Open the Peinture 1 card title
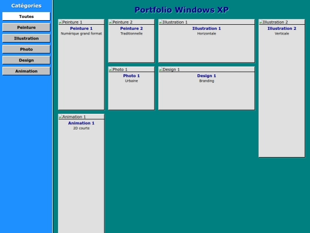Viewport: 310px width, 233px height. pos(82,29)
